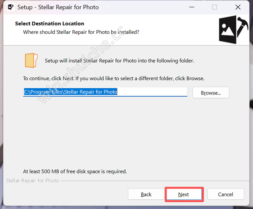The image size is (253, 209).
Task: Click 'Setup will install Stellar Repair' text
Action: coord(120,61)
